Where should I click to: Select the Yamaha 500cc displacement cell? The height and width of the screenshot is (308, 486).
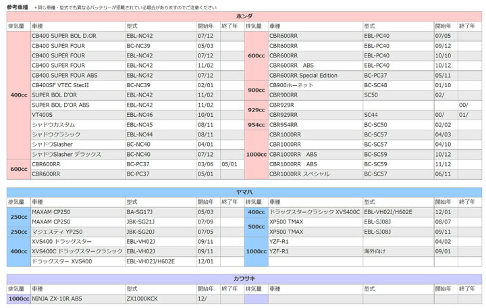click(256, 227)
